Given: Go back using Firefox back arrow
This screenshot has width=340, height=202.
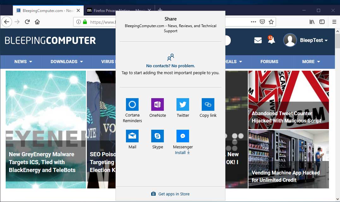Looking at the screenshot, I should [7, 22].
